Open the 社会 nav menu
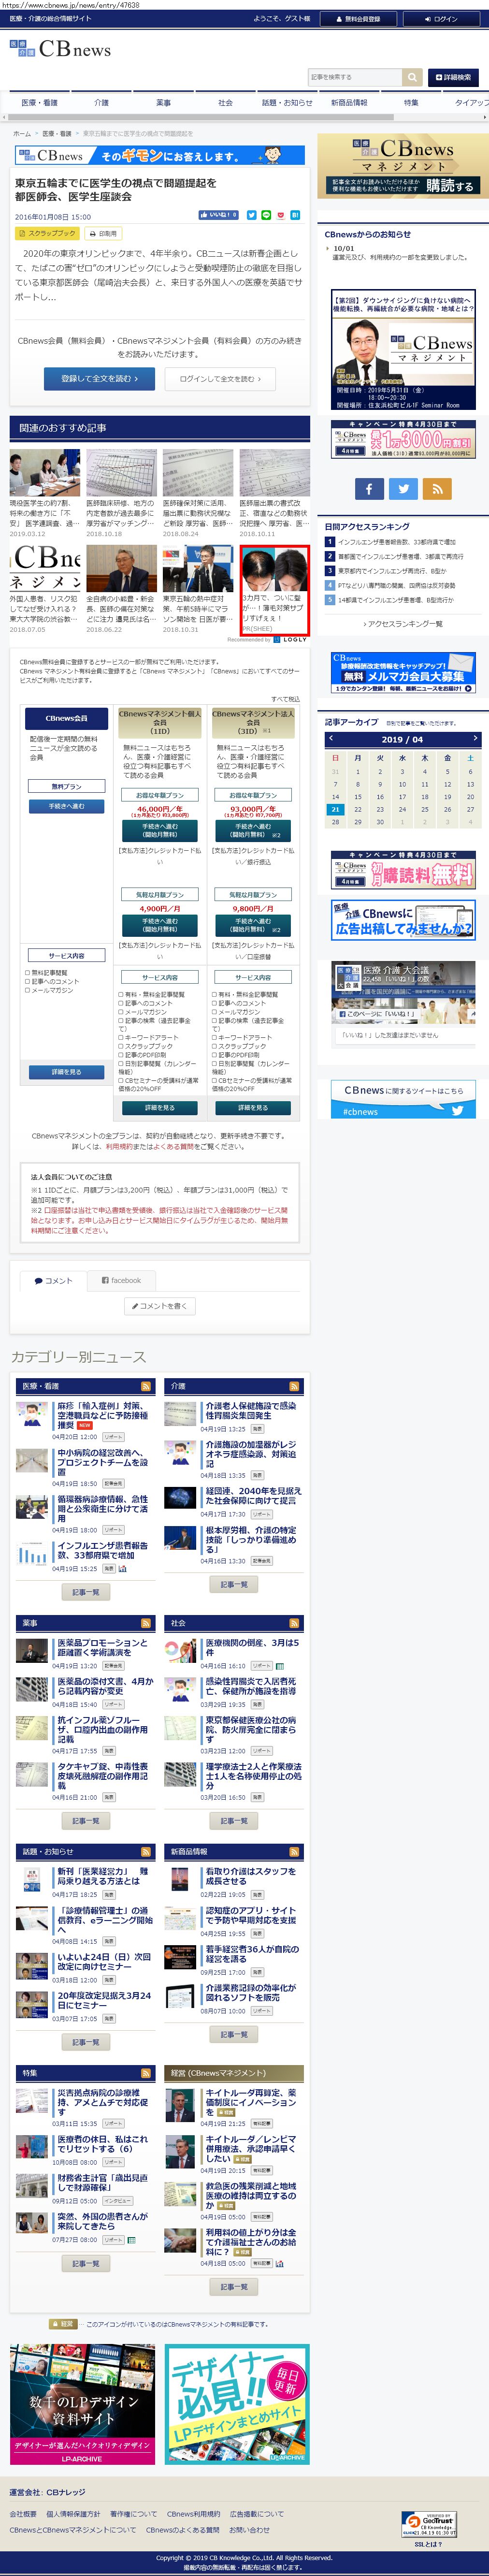The height and width of the screenshot is (2576, 489). tap(225, 102)
